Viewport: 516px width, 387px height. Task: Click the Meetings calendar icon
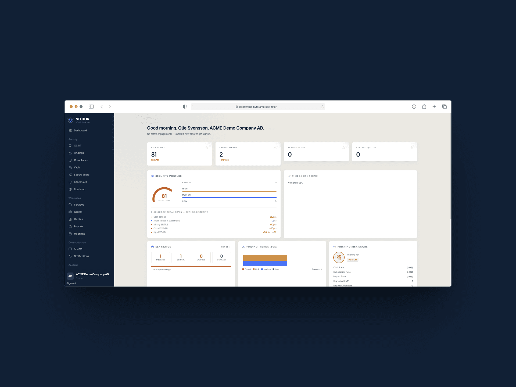pyautogui.click(x=70, y=234)
